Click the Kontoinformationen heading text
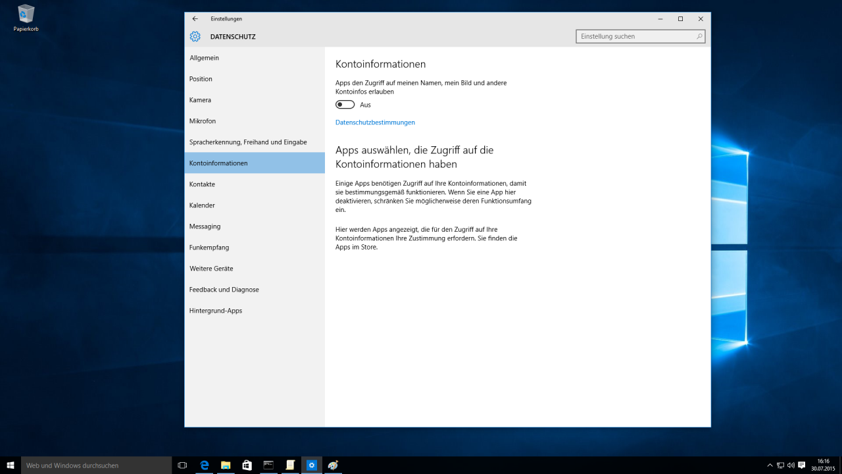The width and height of the screenshot is (842, 474). 381,65
